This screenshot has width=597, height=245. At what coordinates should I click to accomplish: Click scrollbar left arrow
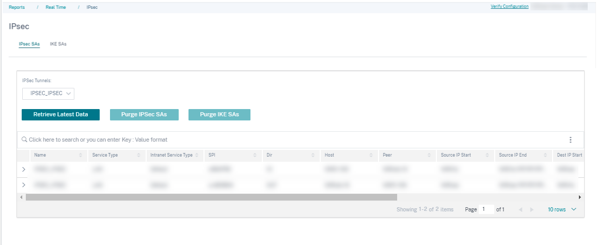click(21, 197)
